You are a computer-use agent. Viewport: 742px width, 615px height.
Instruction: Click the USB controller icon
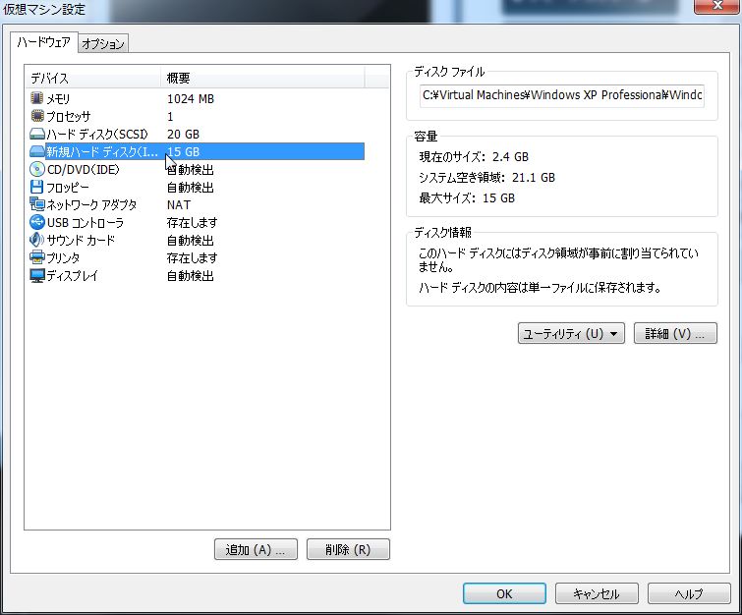(x=37, y=222)
